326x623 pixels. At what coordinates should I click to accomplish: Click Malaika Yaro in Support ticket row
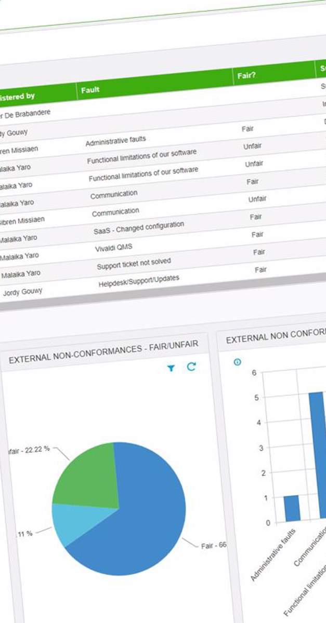point(21,274)
